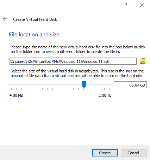Click the Cancel button
Screen dimensions: 150x160
click(x=133, y=153)
